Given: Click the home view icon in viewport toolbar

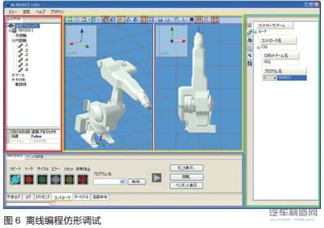Looking at the screenshot, I should coord(84,20).
